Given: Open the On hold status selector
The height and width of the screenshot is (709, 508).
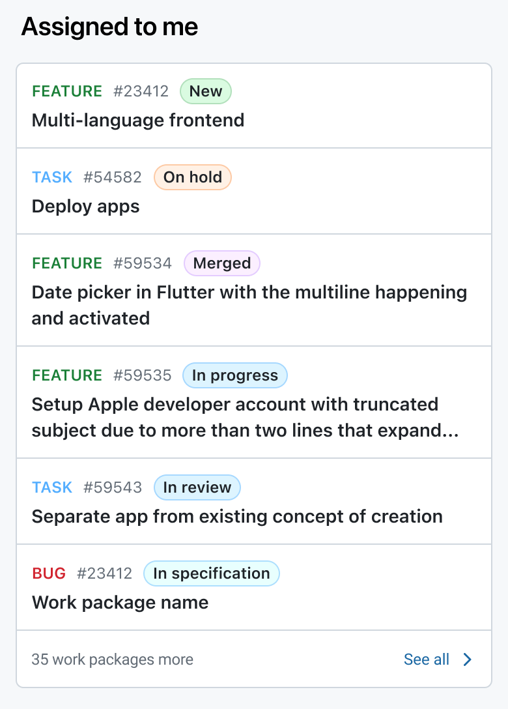Looking at the screenshot, I should (192, 177).
